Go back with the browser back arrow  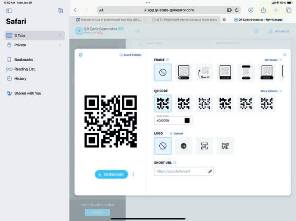pyautogui.click(x=75, y=10)
